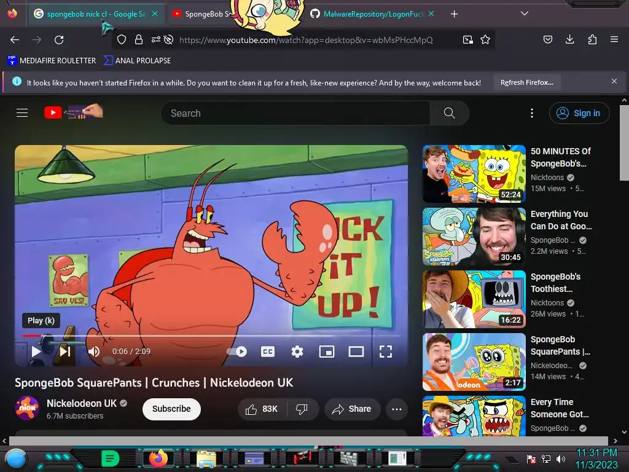Click the YouTube search magnifier button

(x=449, y=113)
